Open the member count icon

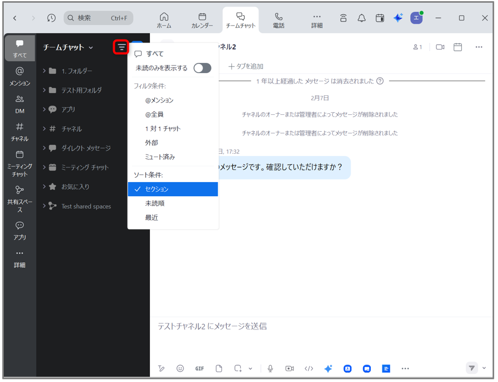pos(417,47)
